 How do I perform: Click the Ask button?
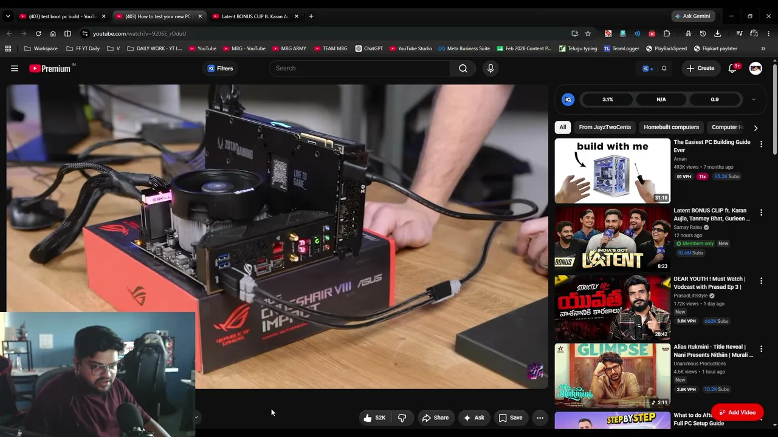tap(473, 418)
